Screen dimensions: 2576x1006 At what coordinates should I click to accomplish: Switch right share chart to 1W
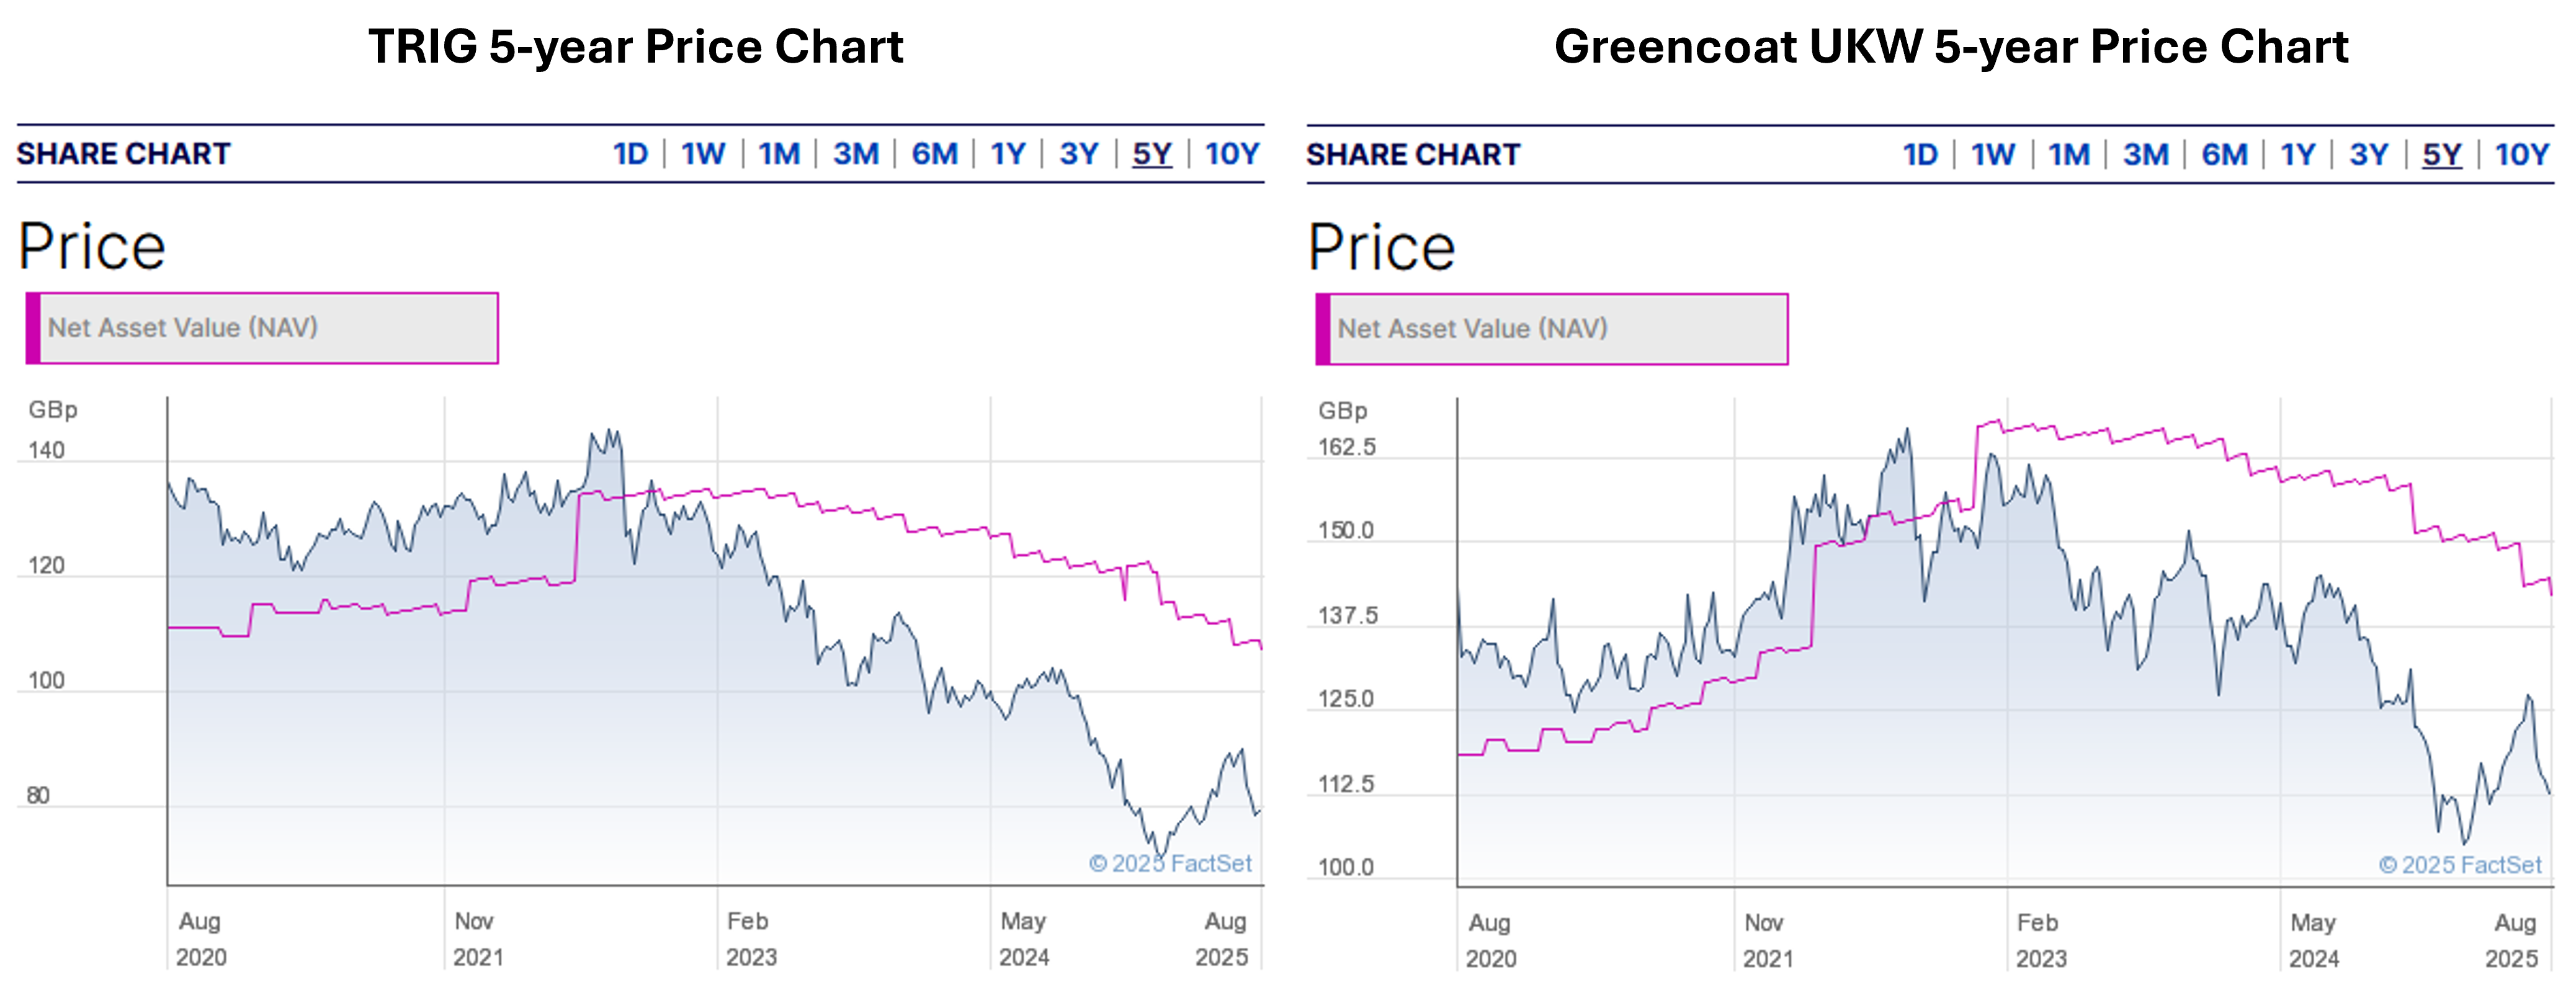pyautogui.click(x=1993, y=155)
